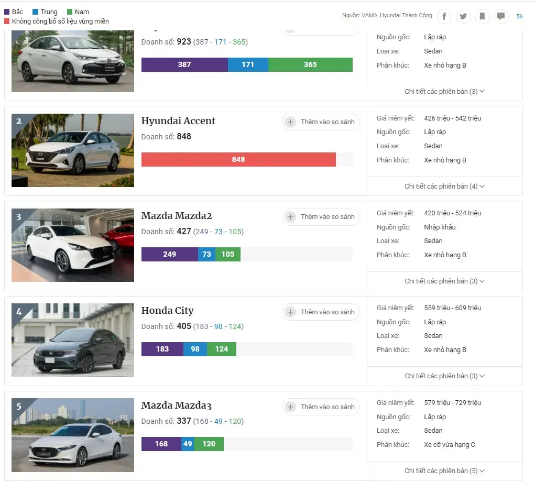Click the 56 comments count
Screen dimensions: 535x482
click(x=519, y=16)
